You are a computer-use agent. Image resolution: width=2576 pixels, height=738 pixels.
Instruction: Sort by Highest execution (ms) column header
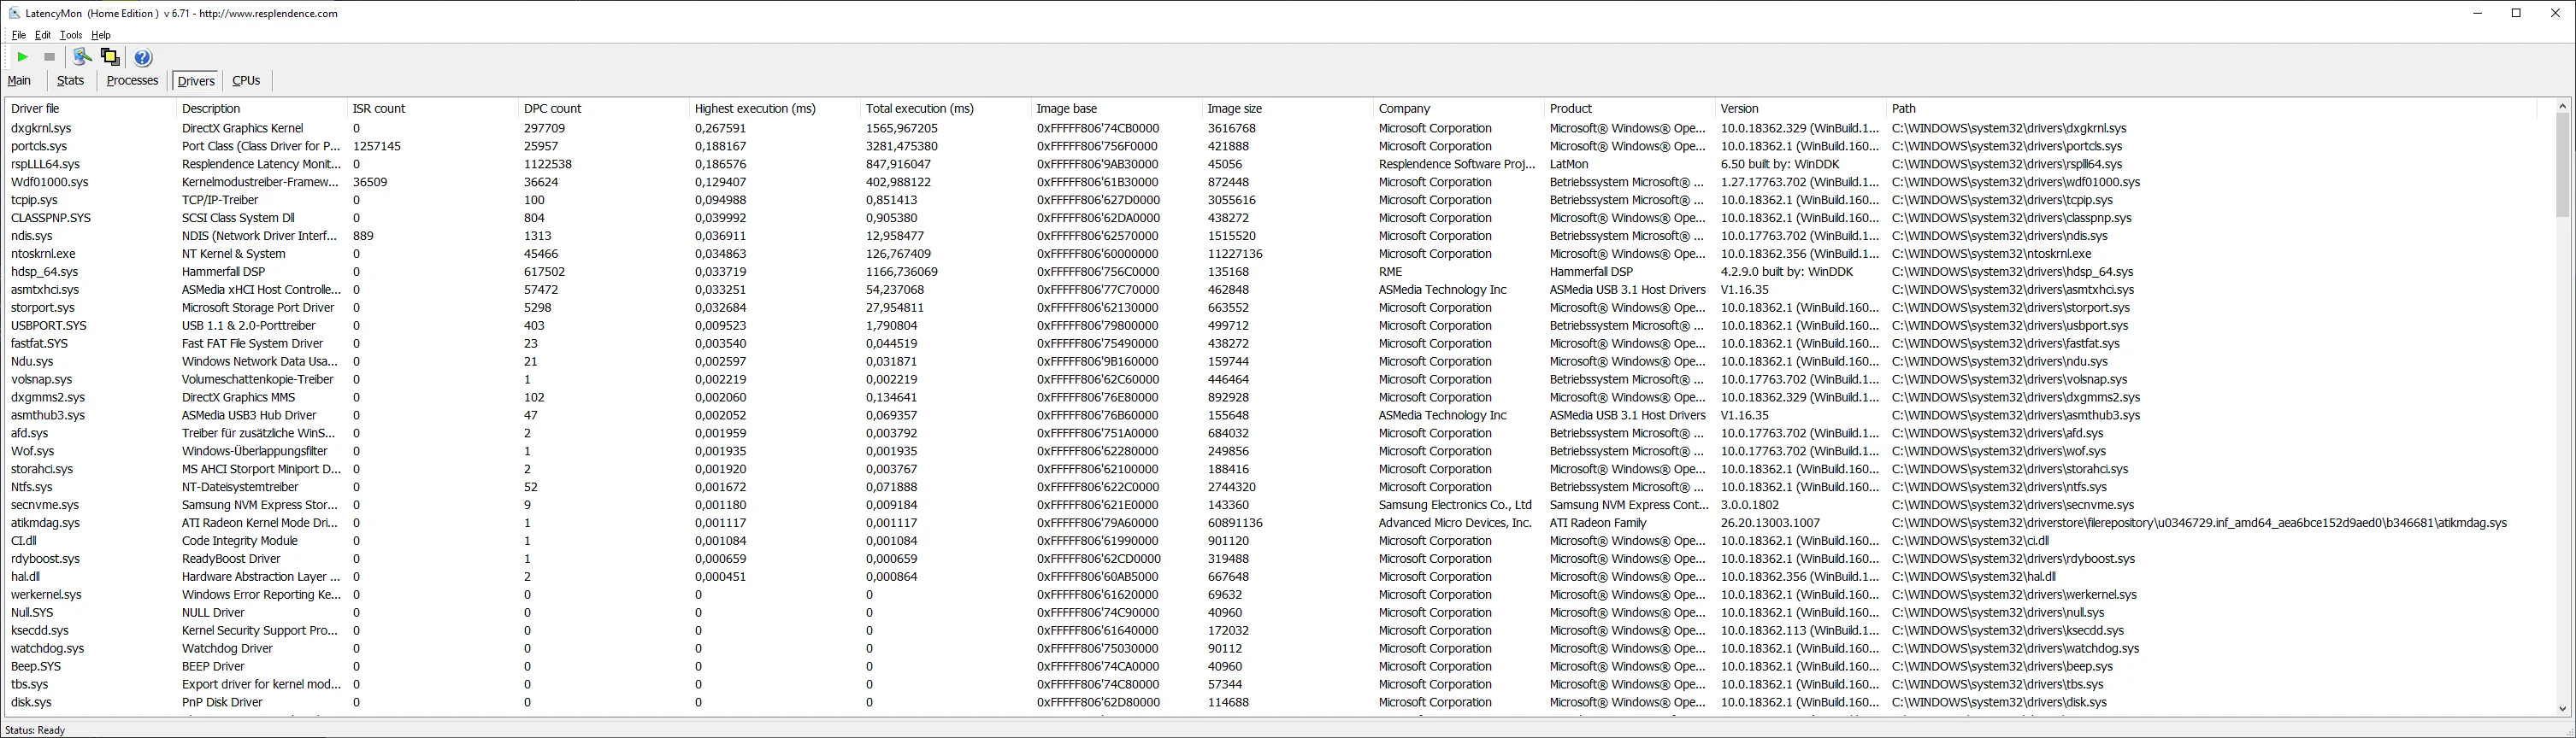774,108
